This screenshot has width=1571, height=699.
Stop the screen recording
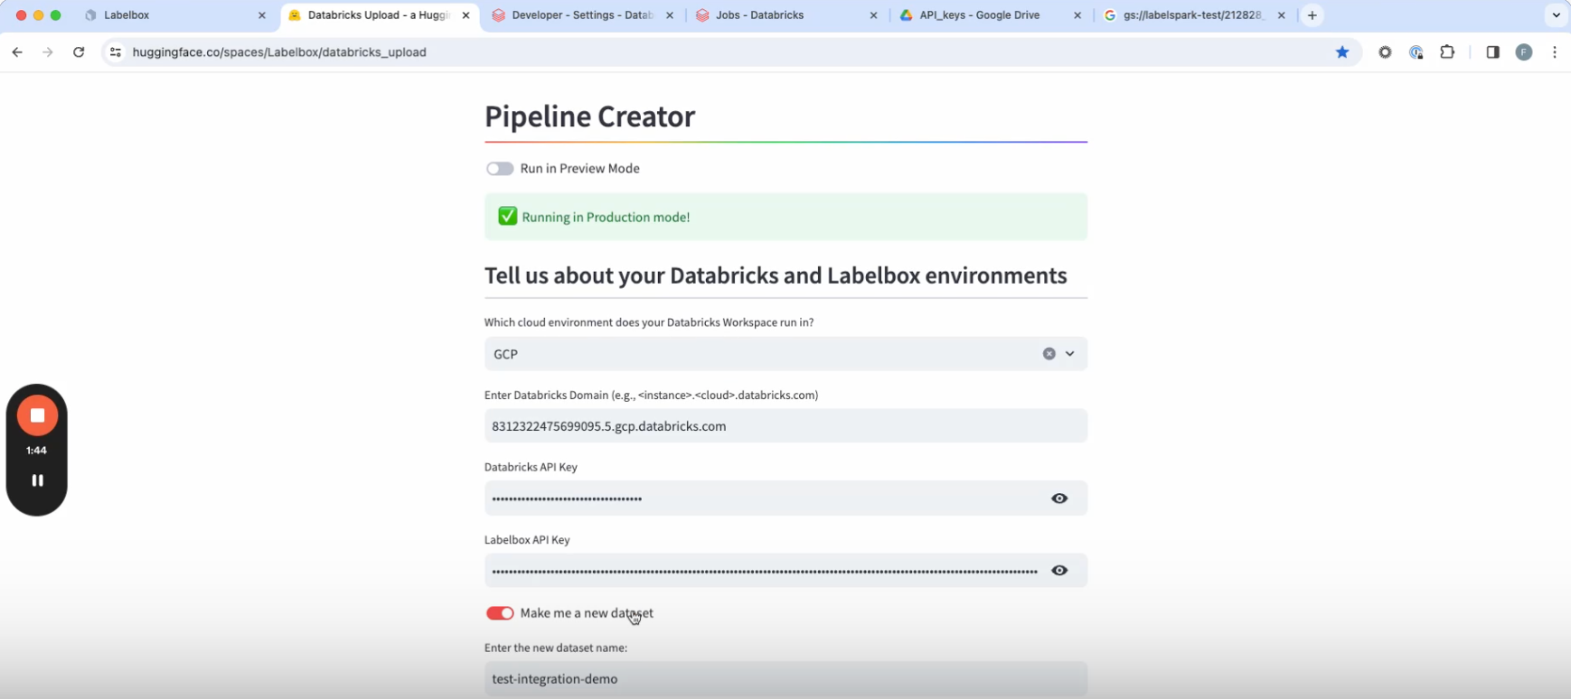pos(37,415)
